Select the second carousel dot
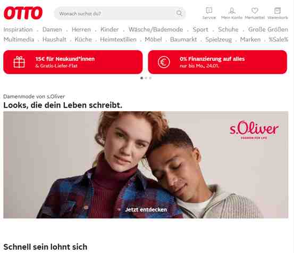Image resolution: width=294 pixels, height=253 pixels. (x=146, y=78)
